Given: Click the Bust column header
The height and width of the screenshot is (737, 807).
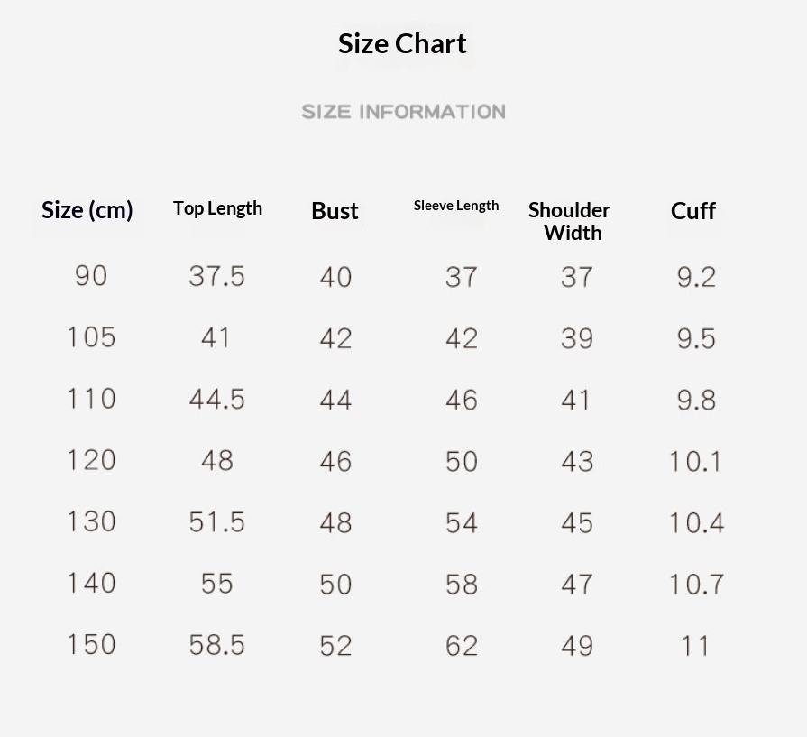Looking at the screenshot, I should coord(335,211).
